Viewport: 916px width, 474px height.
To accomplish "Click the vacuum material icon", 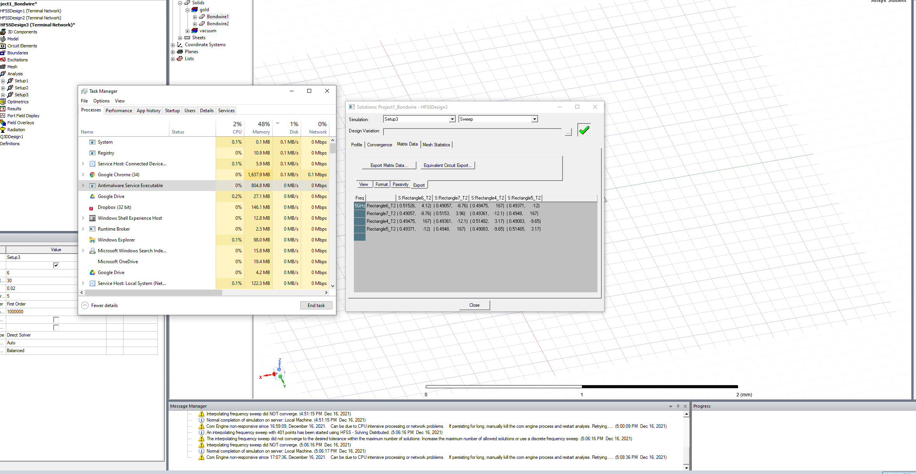I will [x=195, y=31].
